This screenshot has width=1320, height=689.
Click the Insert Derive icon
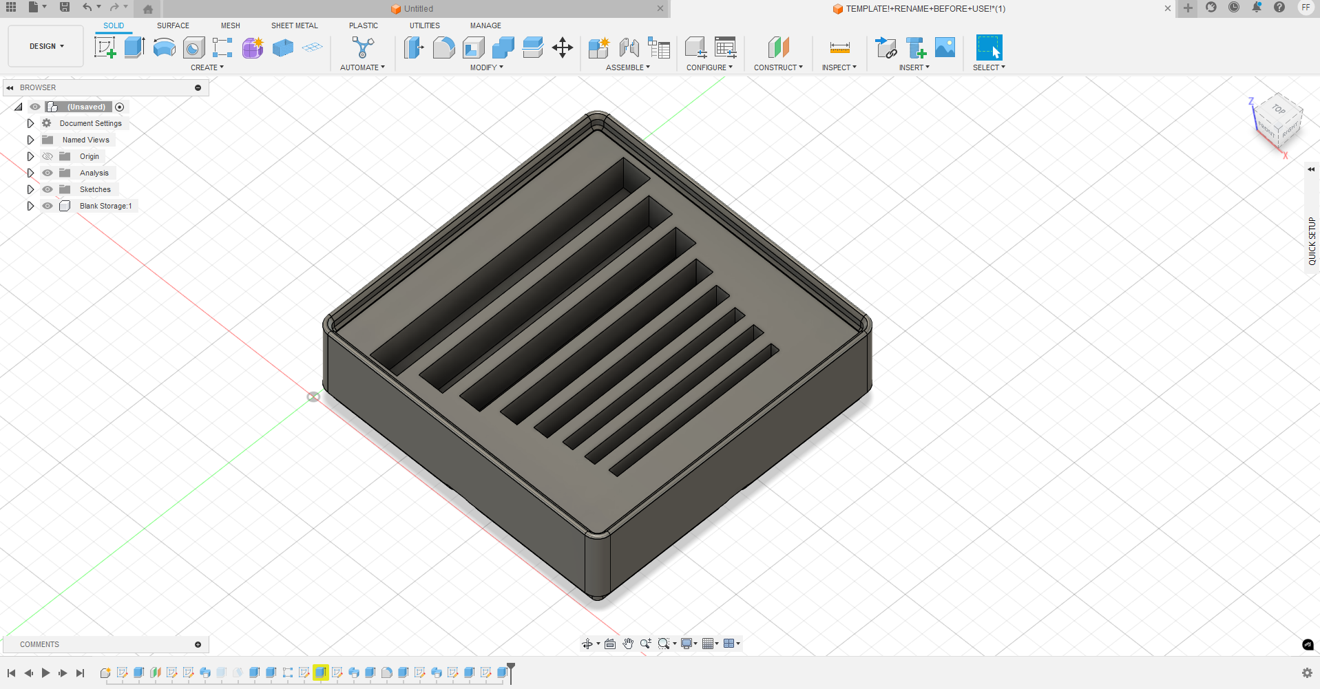[886, 47]
